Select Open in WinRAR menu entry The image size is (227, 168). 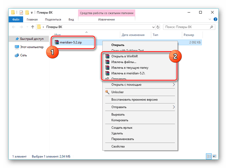(125, 56)
